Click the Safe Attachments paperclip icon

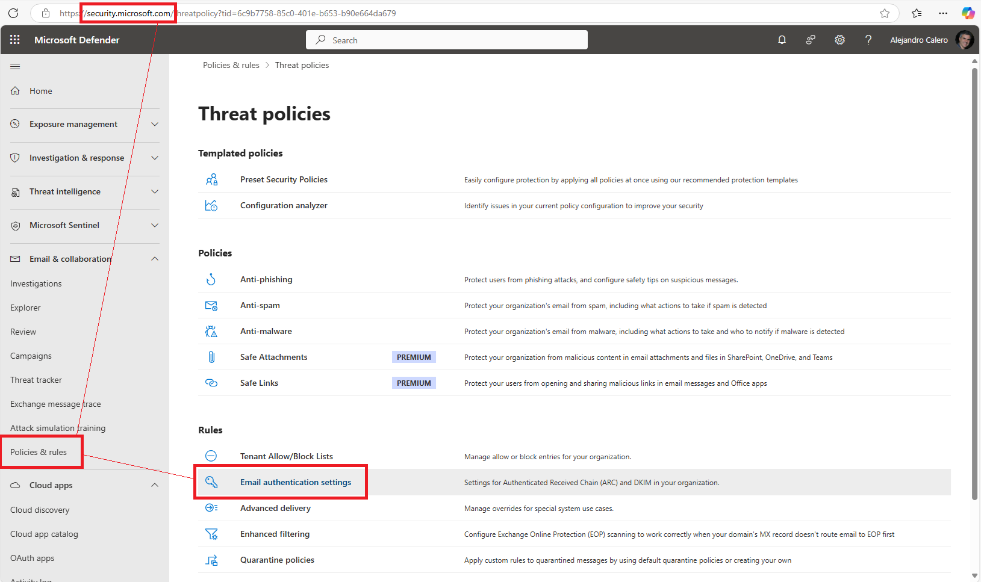[x=211, y=357]
